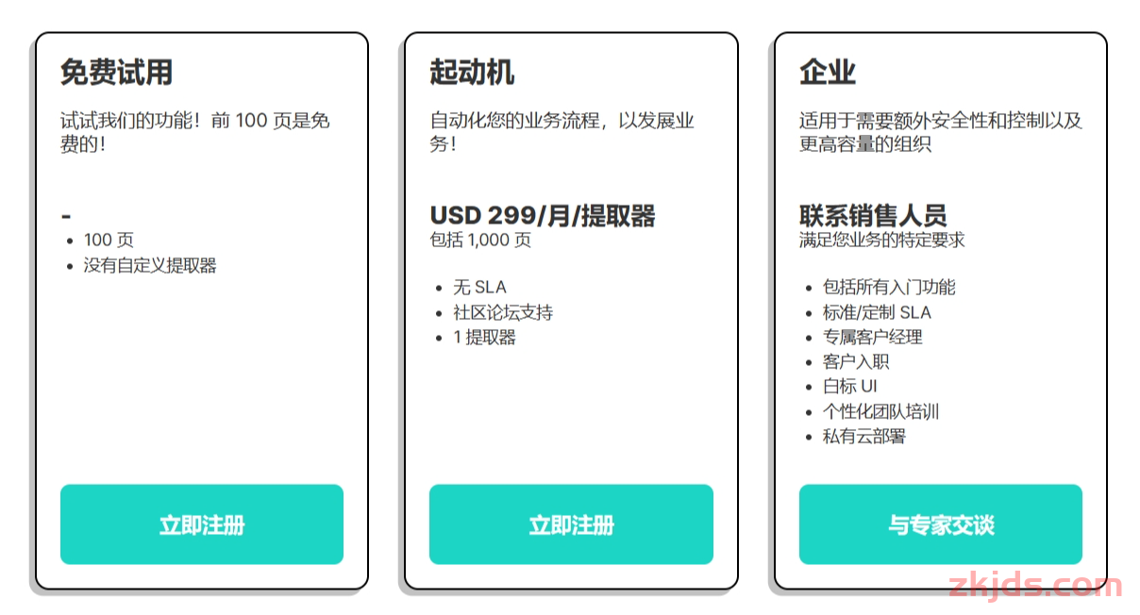
Task: Click the 满足您业务的特定要求 subtitle
Action: coord(882,241)
